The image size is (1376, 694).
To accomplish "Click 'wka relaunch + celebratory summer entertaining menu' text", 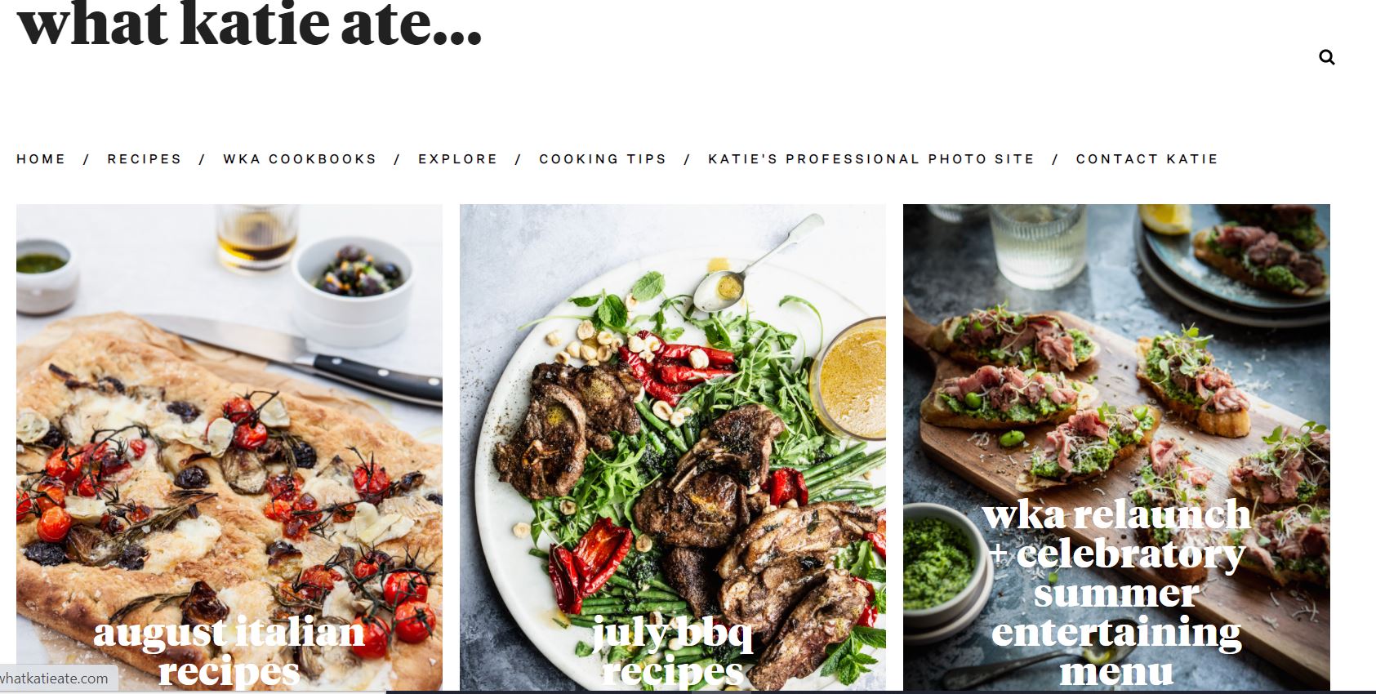I will 1116,593.
